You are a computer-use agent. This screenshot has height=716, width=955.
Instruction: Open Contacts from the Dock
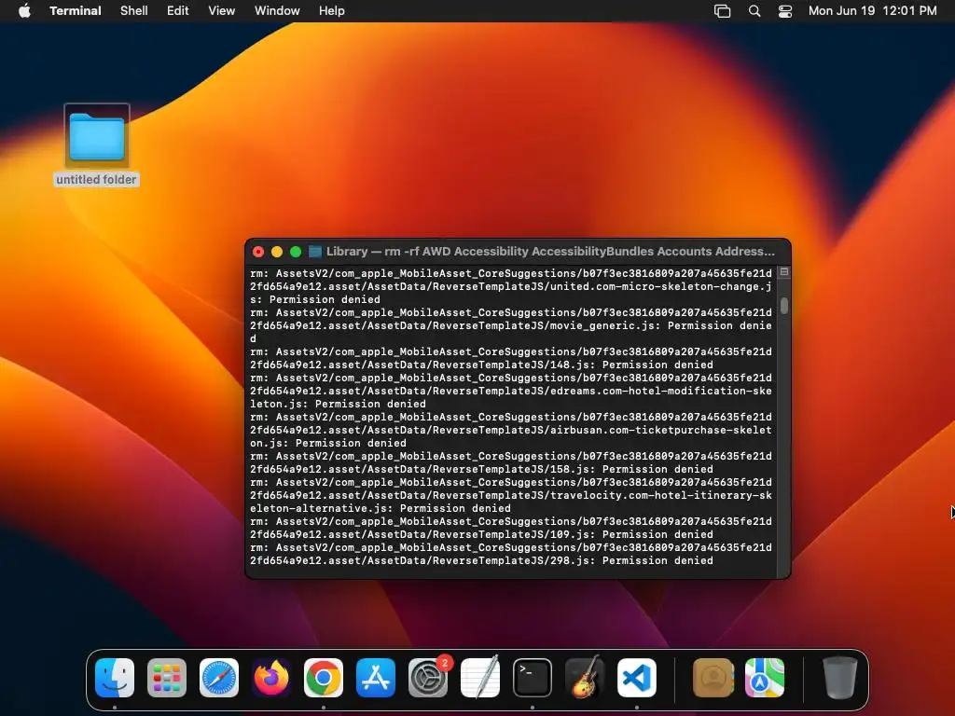(x=713, y=678)
